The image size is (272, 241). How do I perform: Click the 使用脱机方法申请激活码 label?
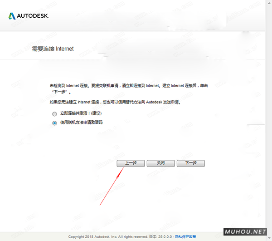[81, 122]
